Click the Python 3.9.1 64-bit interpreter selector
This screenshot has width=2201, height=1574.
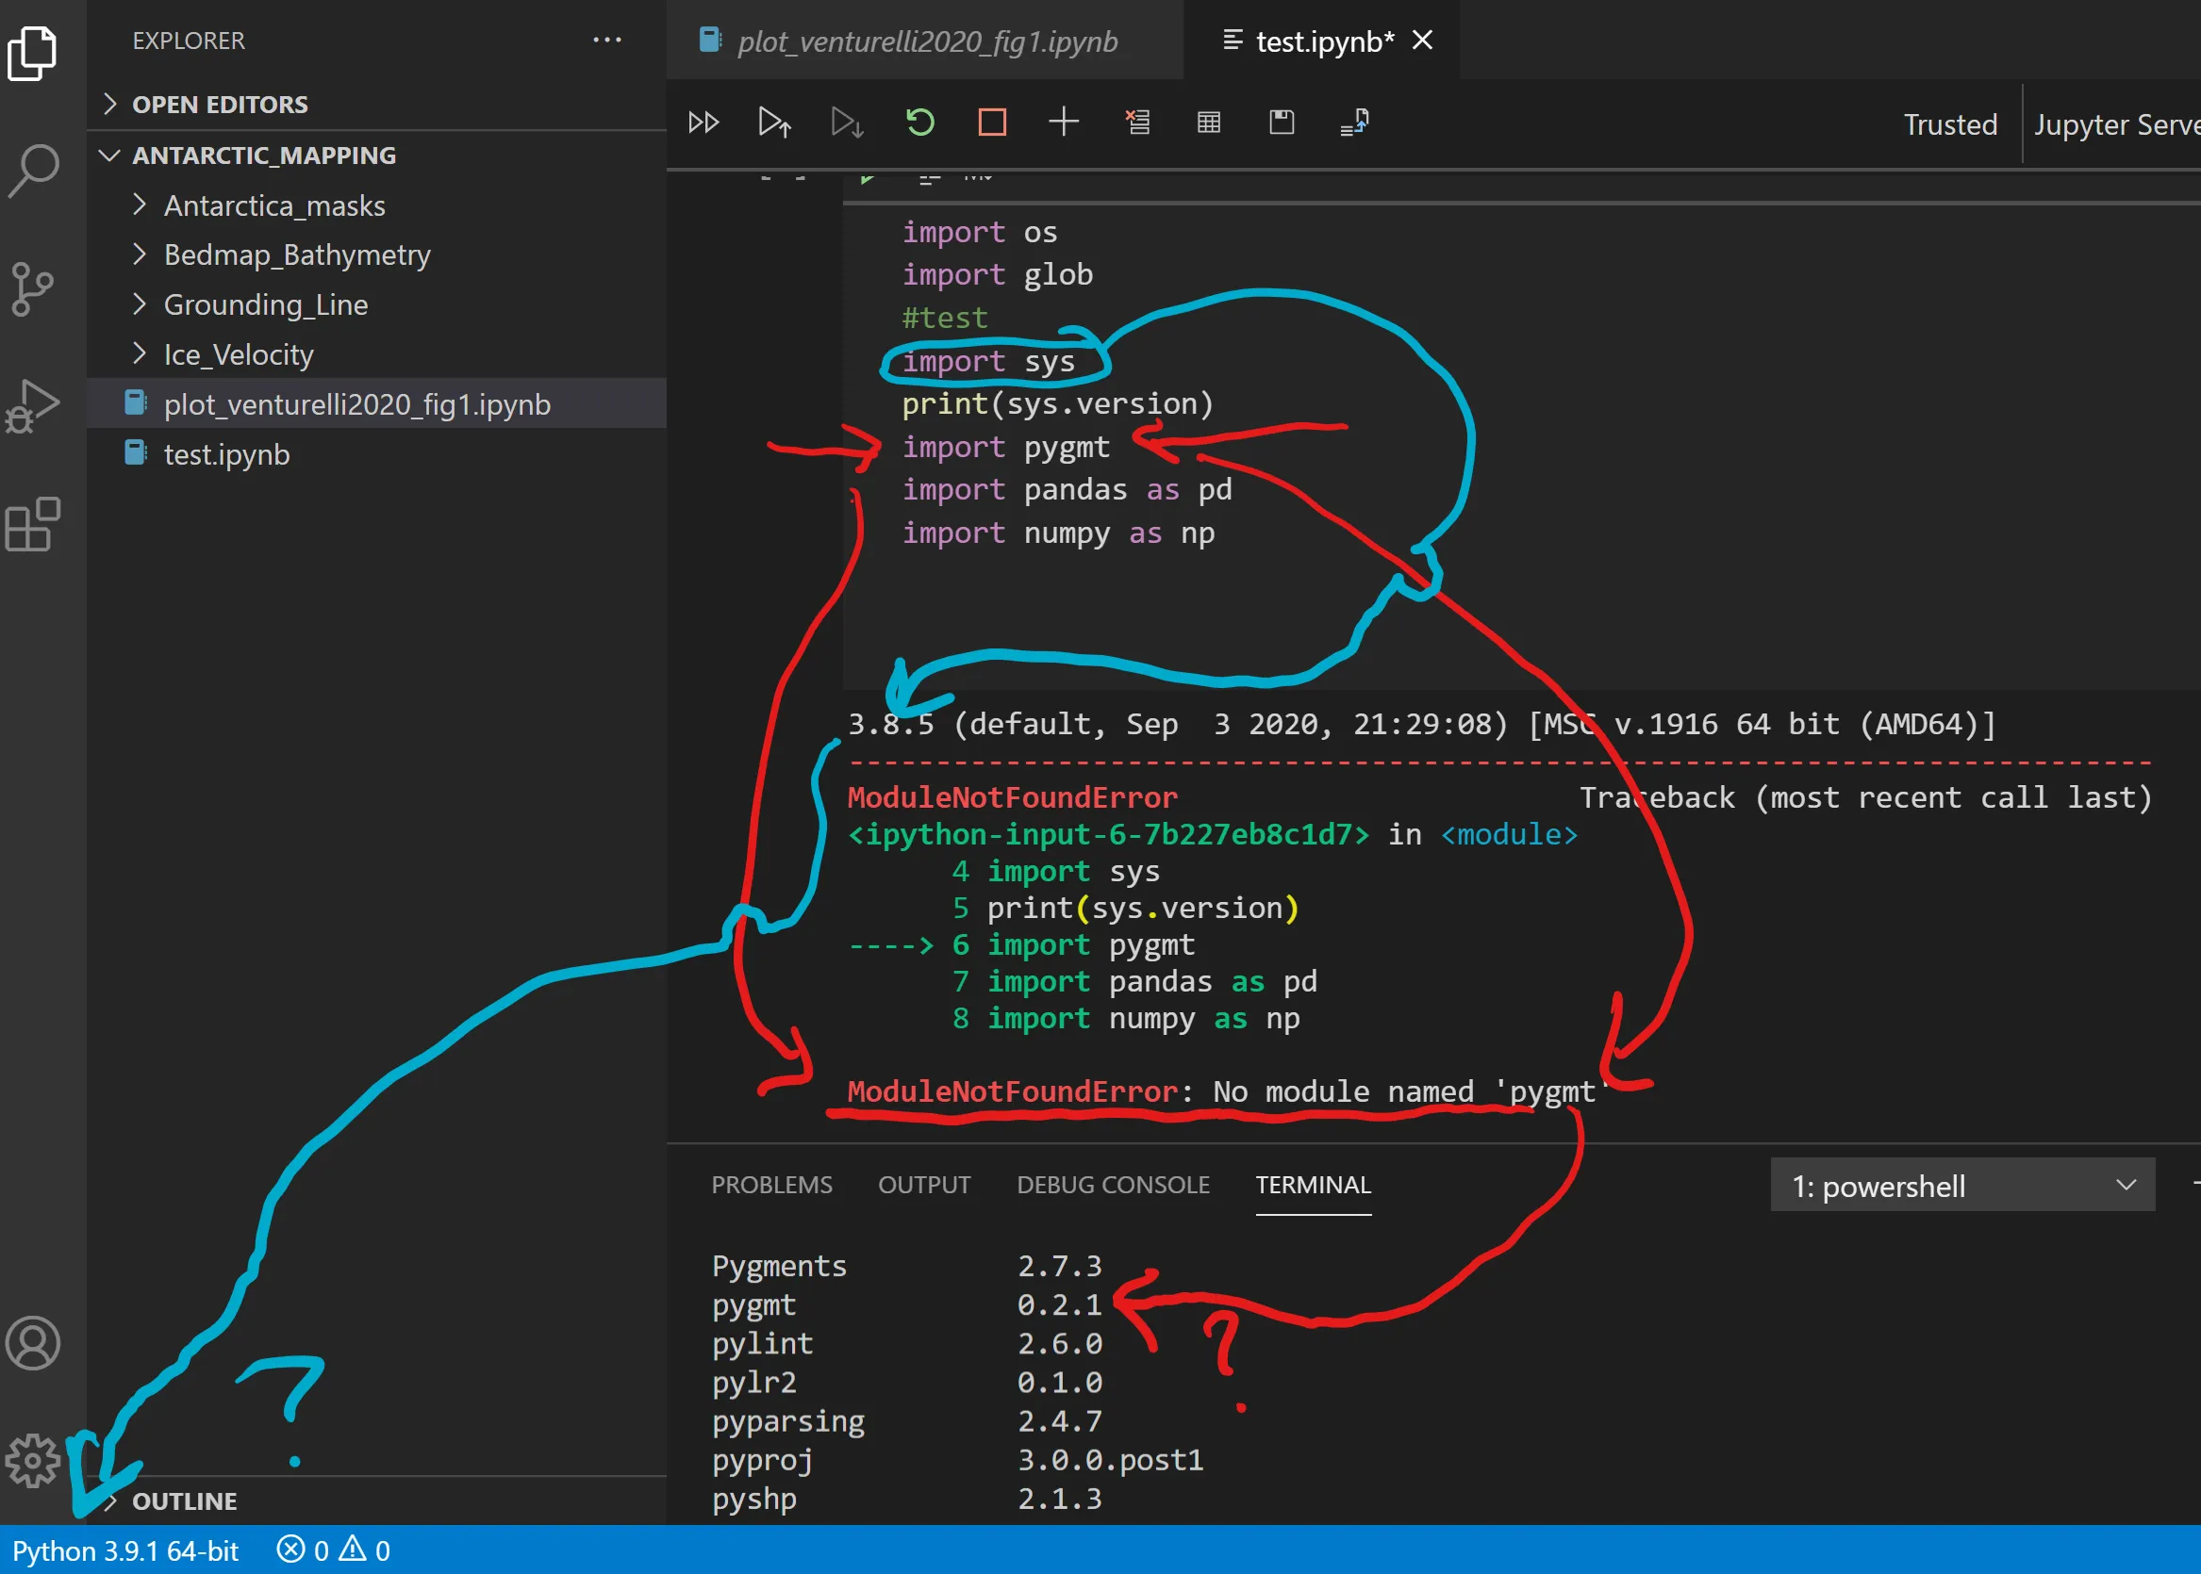(125, 1550)
